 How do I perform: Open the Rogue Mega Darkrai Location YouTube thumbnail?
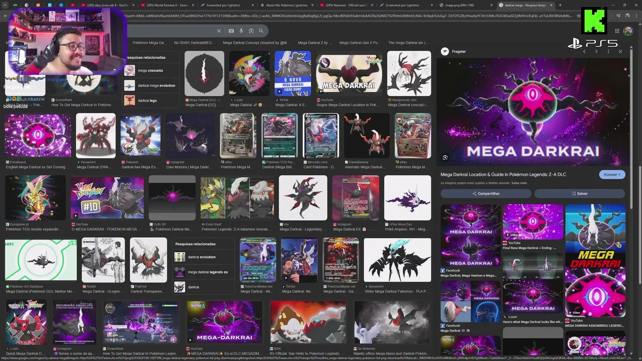(349, 73)
